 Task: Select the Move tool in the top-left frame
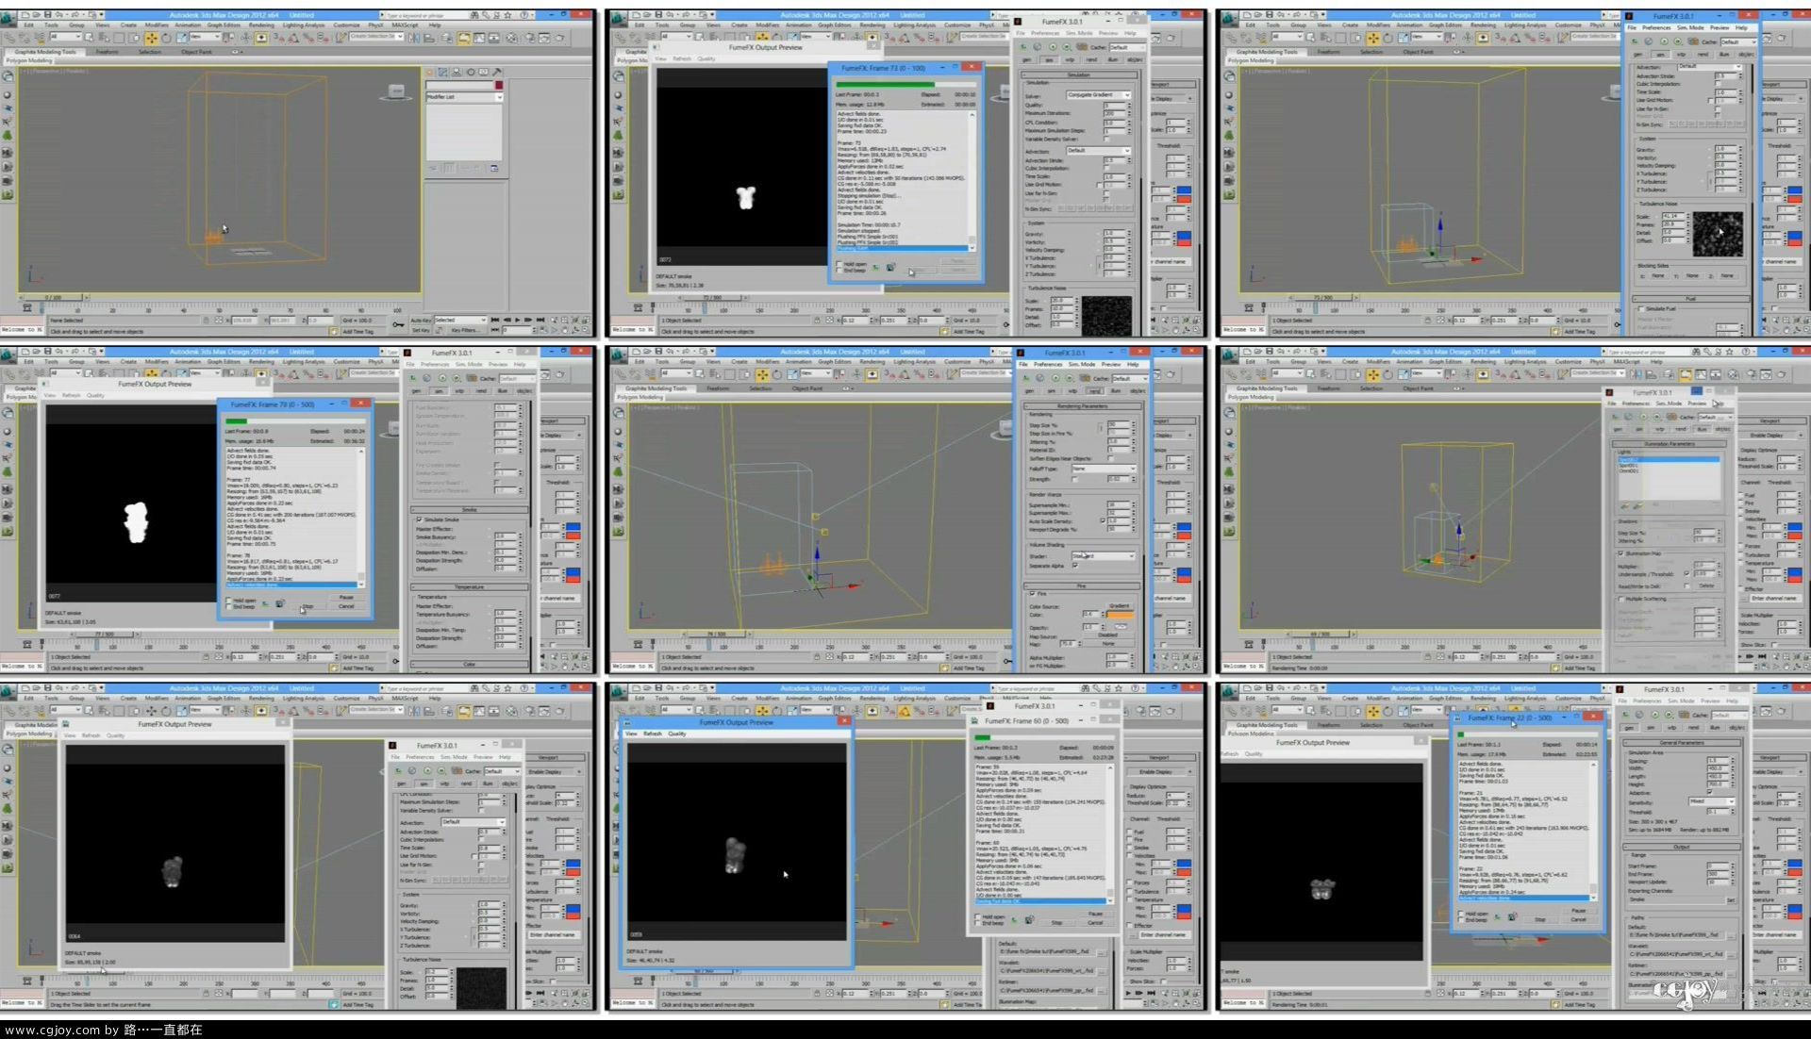click(x=151, y=38)
